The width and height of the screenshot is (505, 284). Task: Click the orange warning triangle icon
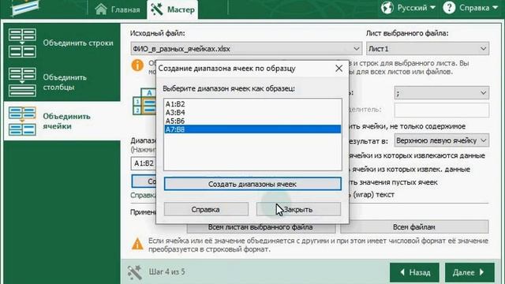(x=137, y=244)
